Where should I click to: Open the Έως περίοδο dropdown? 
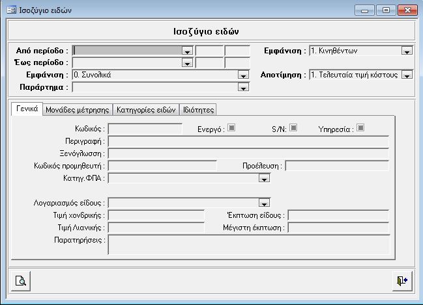(x=188, y=63)
